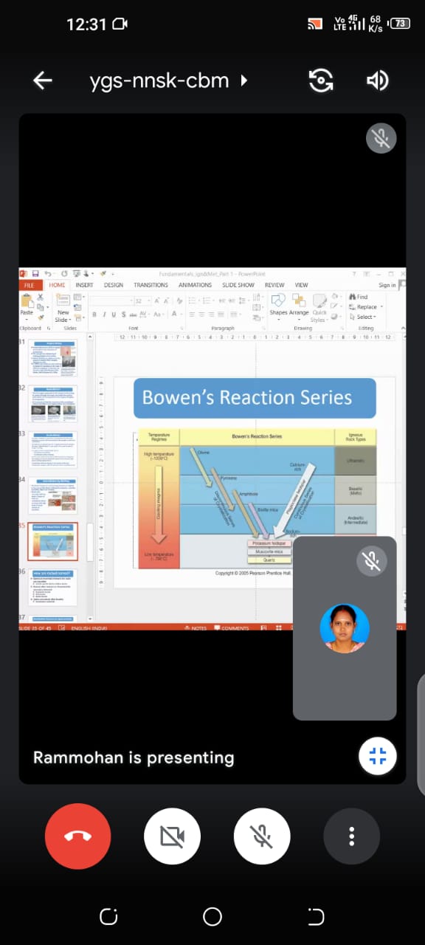Tap the Android home navigation button
425x945 pixels.
click(212, 917)
